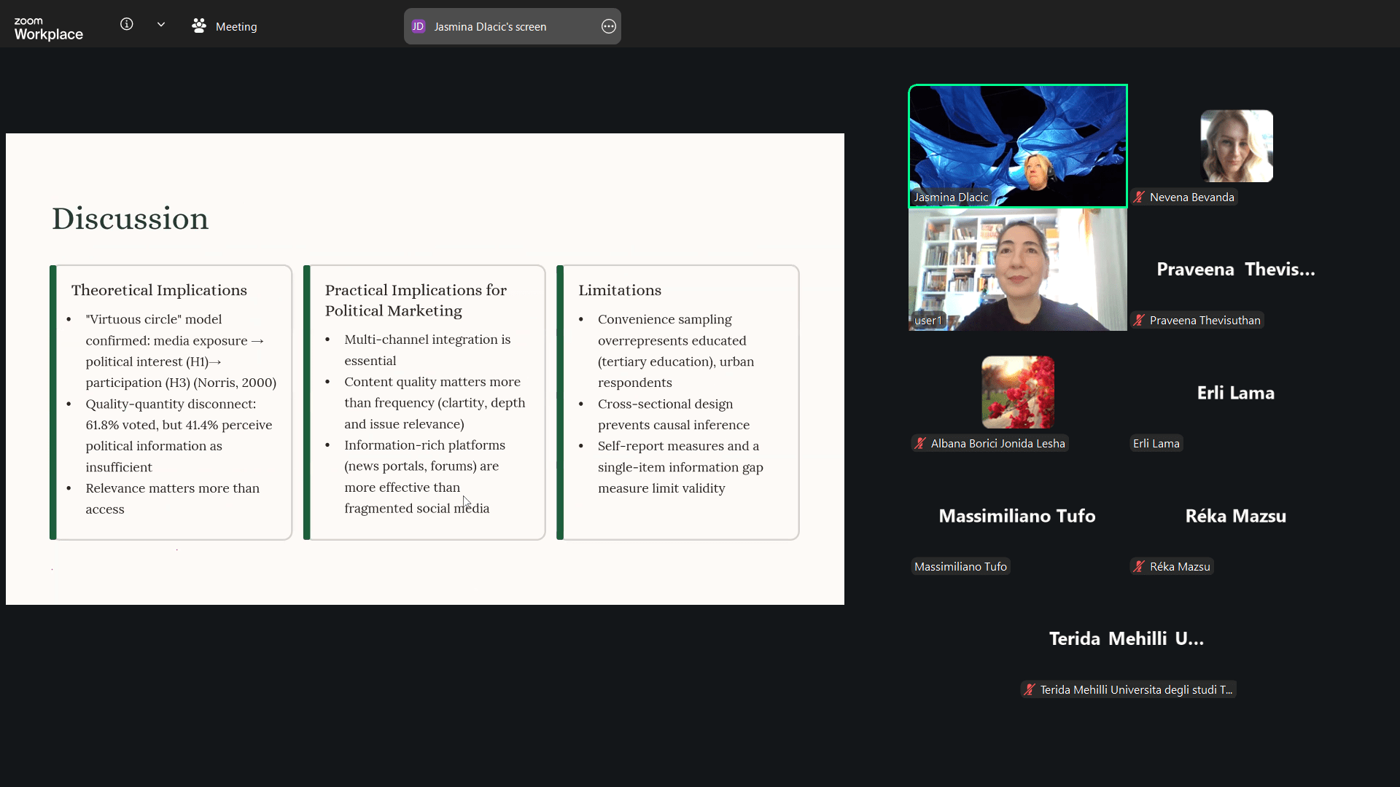Screen dimensions: 1400x787
Task: Click Albana Borici's muted microphone icon
Action: tap(920, 444)
